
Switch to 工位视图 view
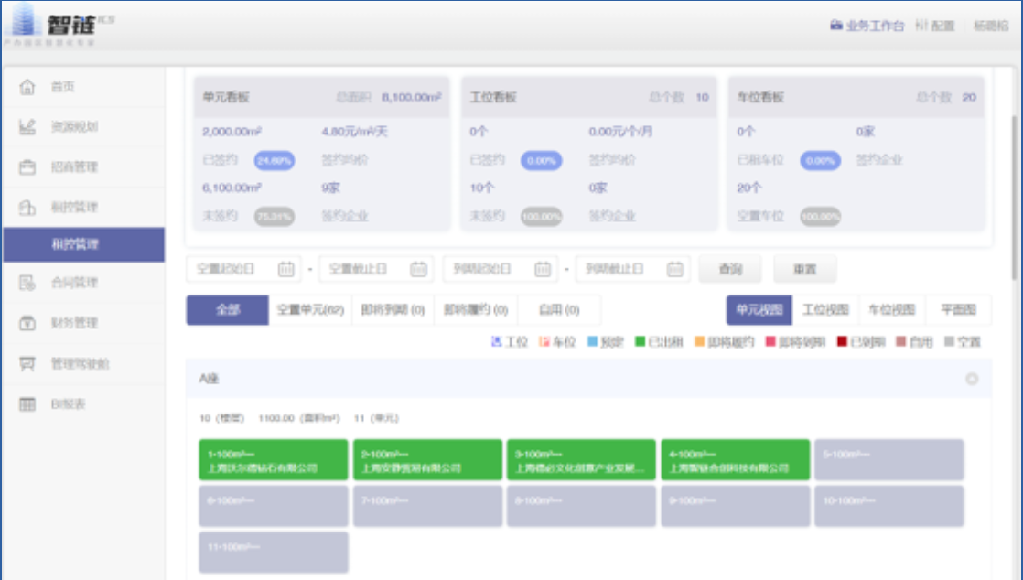825,310
